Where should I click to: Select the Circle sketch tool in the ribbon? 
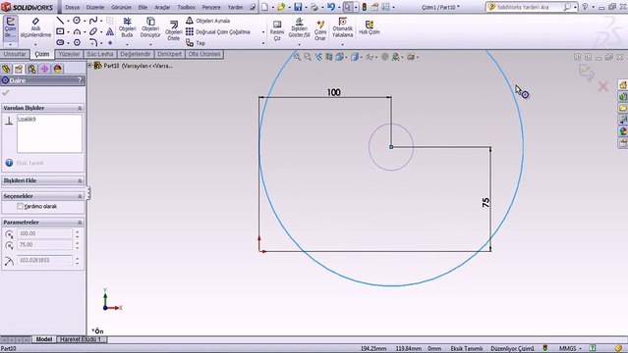[x=77, y=21]
